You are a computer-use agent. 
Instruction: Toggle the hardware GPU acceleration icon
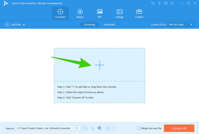coord(100,128)
